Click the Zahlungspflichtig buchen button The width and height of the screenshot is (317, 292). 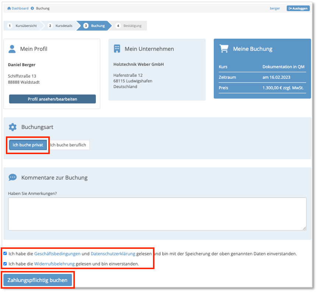pyautogui.click(x=38, y=280)
